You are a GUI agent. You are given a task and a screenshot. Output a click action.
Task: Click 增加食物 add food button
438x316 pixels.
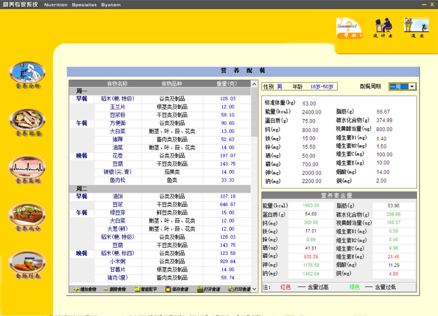[x=84, y=289]
